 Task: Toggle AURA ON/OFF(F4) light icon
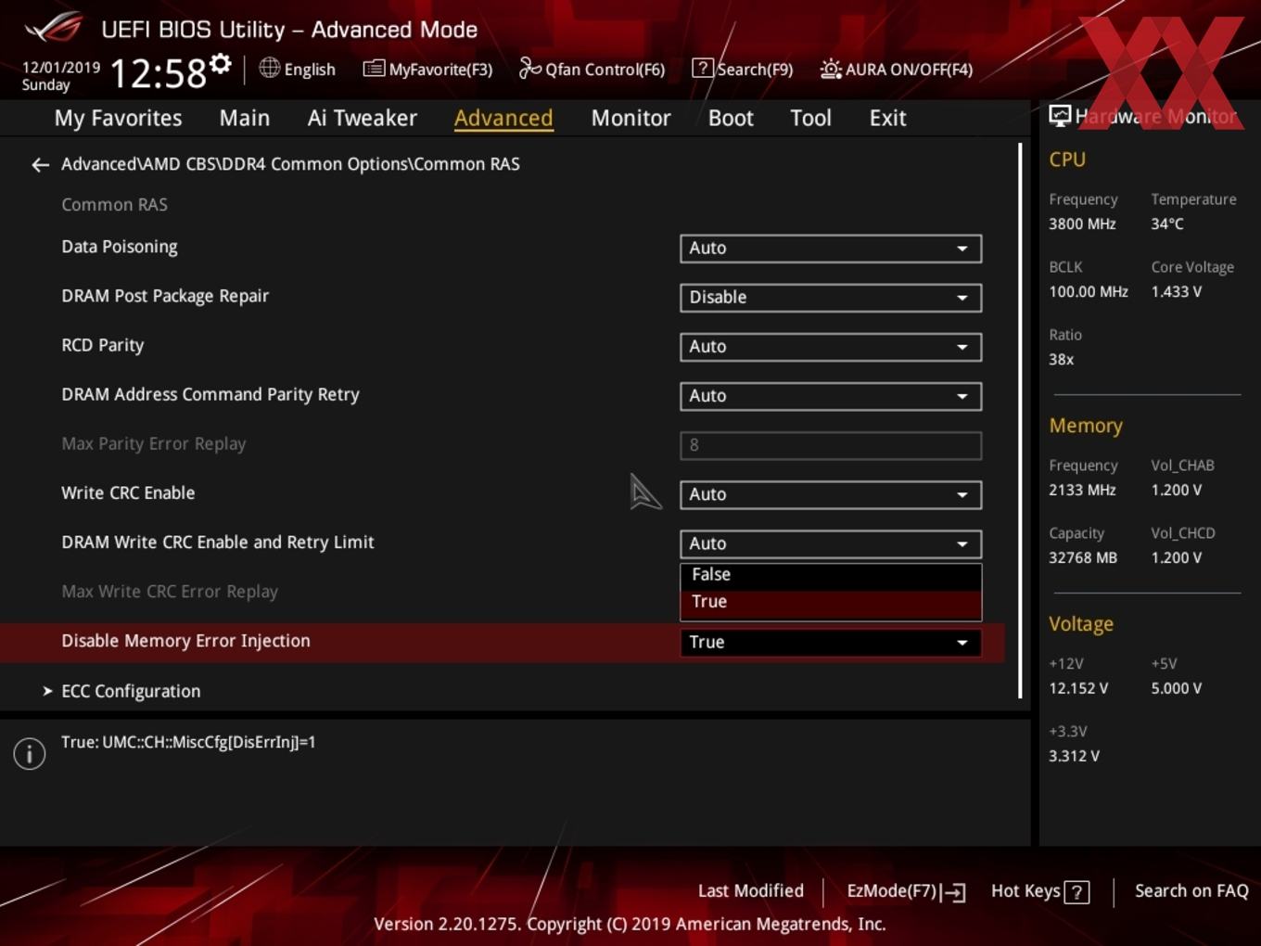[831, 69]
